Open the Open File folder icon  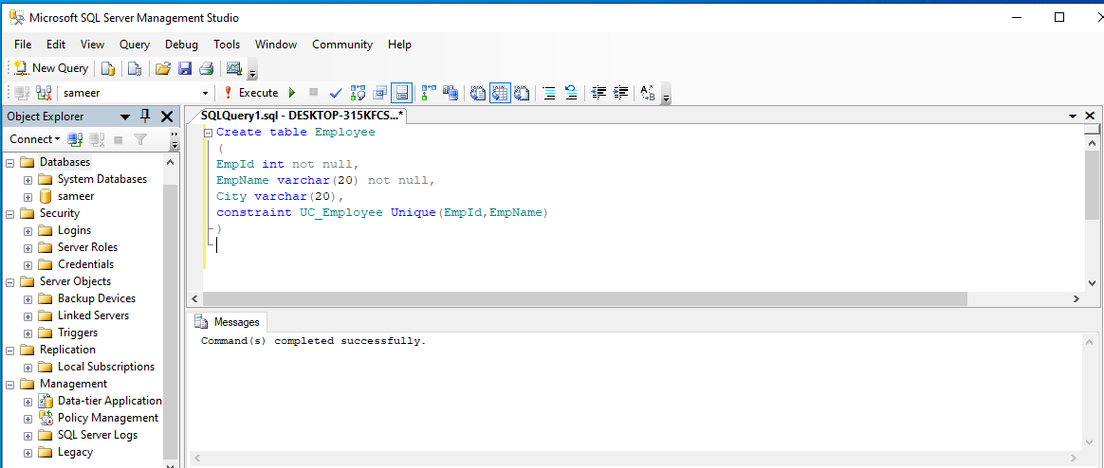pos(162,68)
